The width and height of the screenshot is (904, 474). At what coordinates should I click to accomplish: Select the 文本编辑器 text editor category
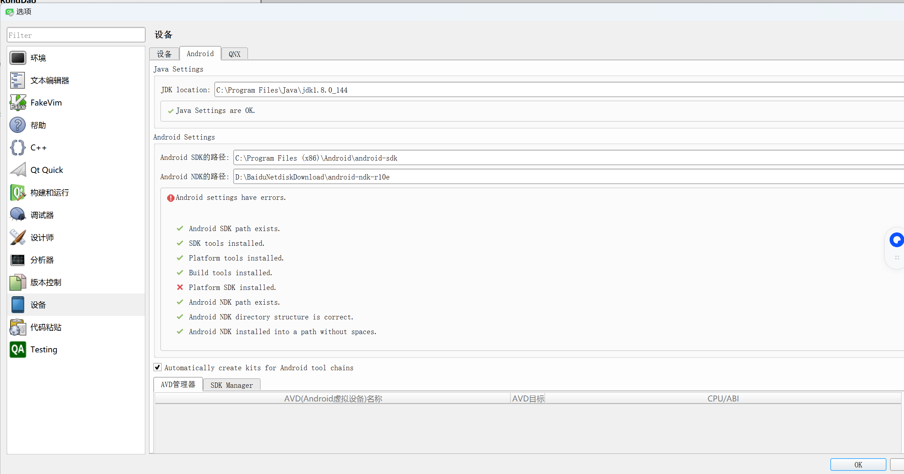click(x=49, y=80)
